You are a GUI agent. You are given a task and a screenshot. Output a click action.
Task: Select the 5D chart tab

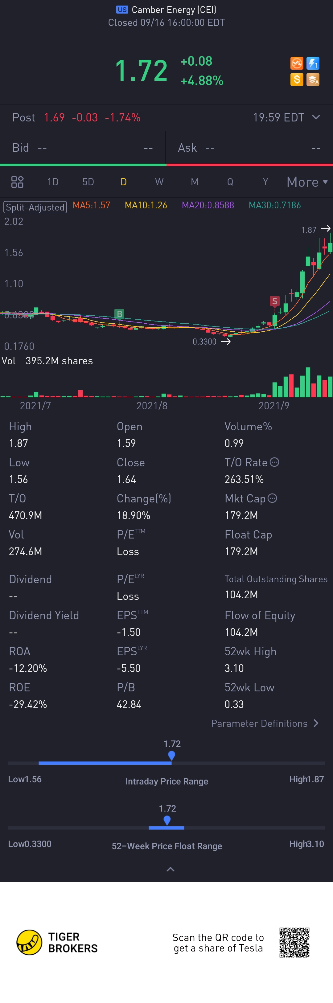pos(88,182)
